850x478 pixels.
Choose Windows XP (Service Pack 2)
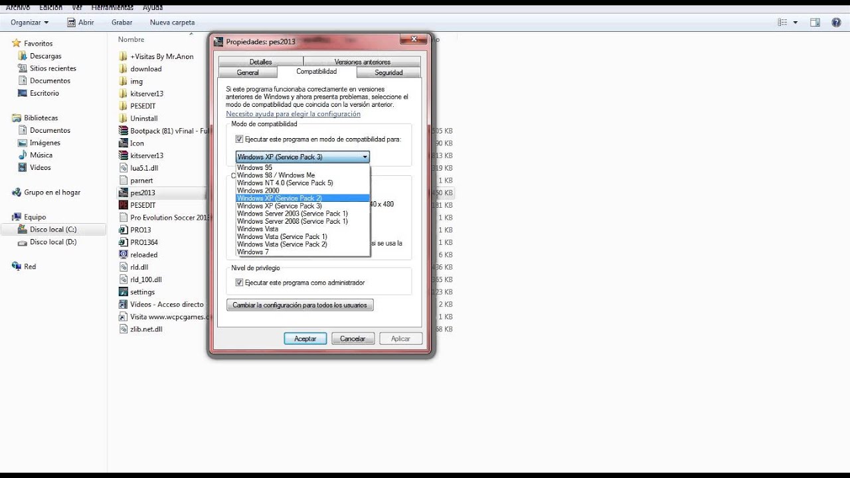(303, 198)
